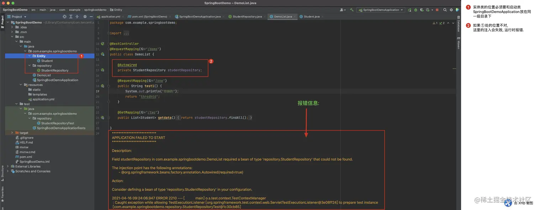Open the Database tool window
The height and width of the screenshot is (210, 538).
click(459, 24)
